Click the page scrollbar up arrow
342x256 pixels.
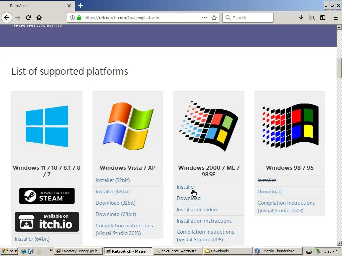pyautogui.click(x=339, y=27)
